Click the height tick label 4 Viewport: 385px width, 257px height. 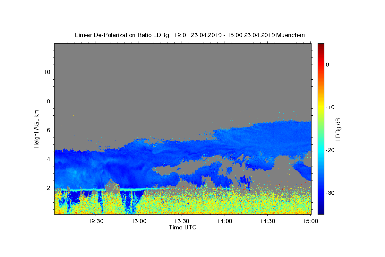click(48, 159)
